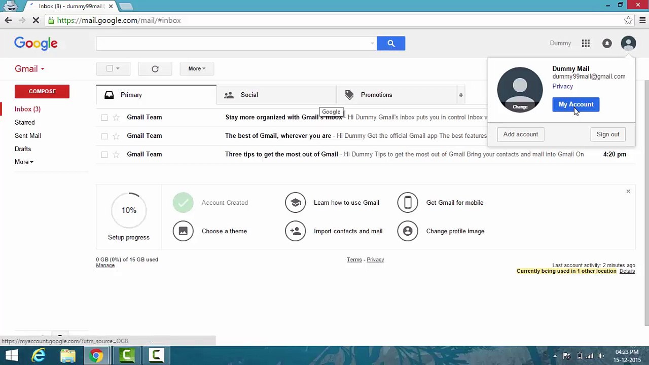
Task: Open a new browser tab
Action: [x=126, y=7]
